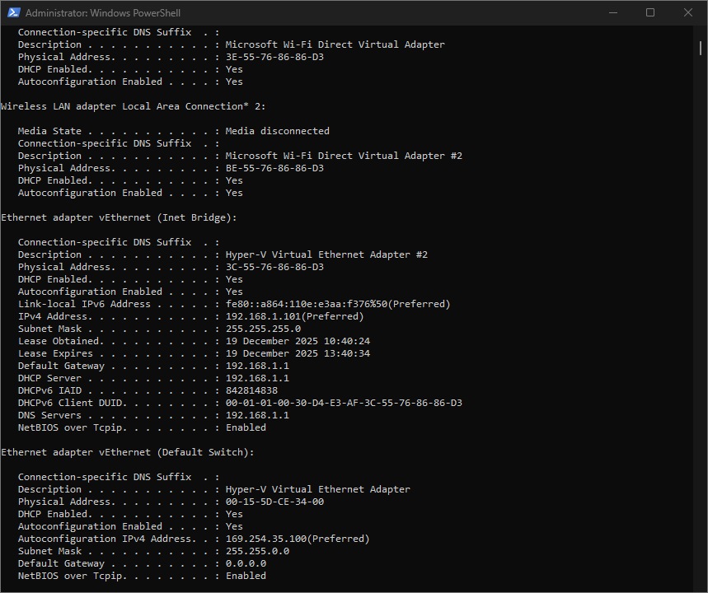This screenshot has height=593, width=708.
Task: Click the physical address 00-15-5D-CE-34-00
Action: 274,502
